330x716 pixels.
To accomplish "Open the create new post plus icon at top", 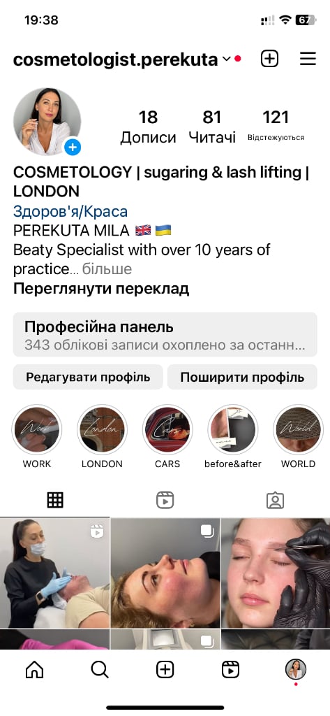I will 269,59.
